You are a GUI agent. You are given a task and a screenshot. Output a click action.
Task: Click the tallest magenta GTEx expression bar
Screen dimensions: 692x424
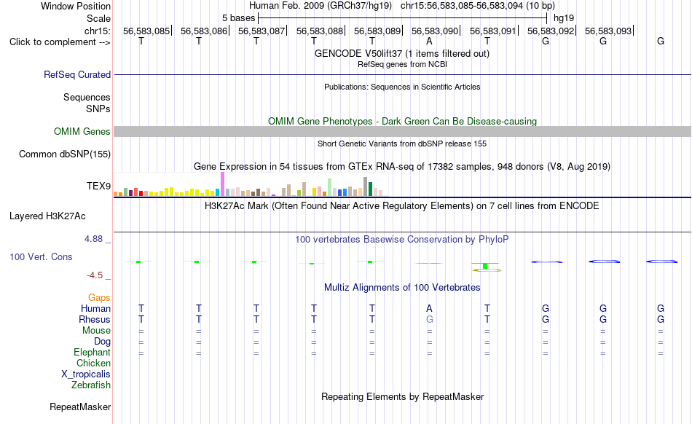(x=222, y=184)
